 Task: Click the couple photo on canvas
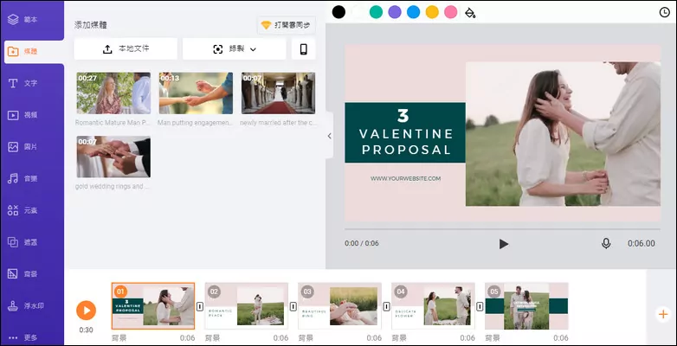click(563, 134)
